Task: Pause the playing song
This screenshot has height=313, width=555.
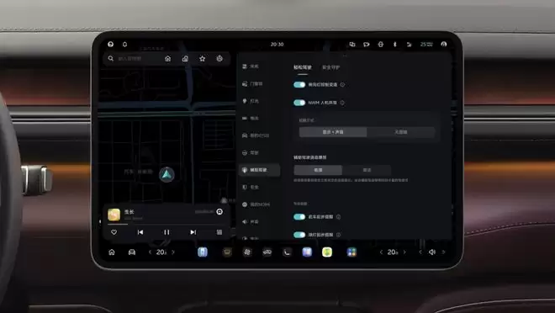Action: (x=166, y=232)
